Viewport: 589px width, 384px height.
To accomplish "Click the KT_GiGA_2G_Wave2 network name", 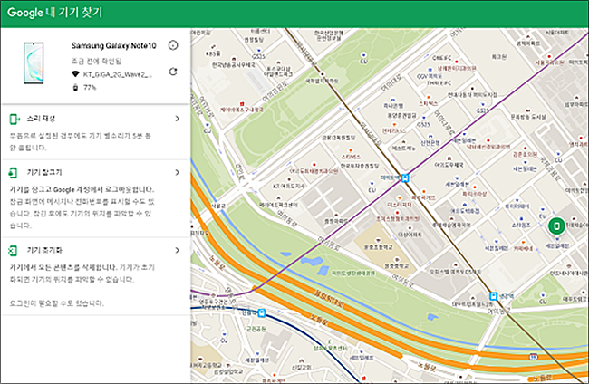I will (118, 74).
